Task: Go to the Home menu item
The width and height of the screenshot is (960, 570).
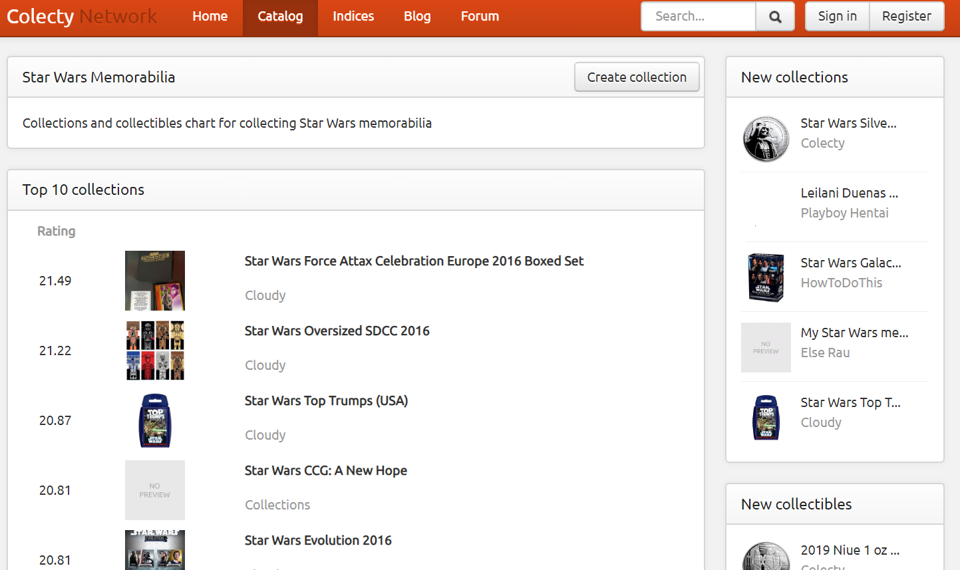Action: click(x=210, y=16)
